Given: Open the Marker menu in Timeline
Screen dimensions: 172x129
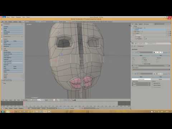Looking at the screenshot, I should 11,108.
